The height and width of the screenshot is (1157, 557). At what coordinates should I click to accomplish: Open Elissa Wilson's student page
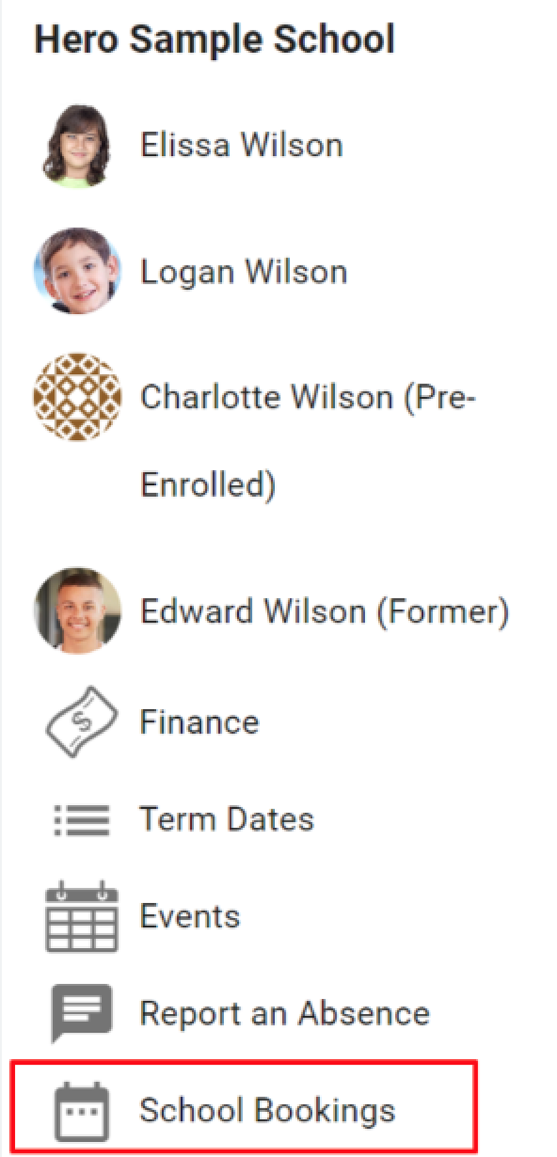[x=242, y=145]
